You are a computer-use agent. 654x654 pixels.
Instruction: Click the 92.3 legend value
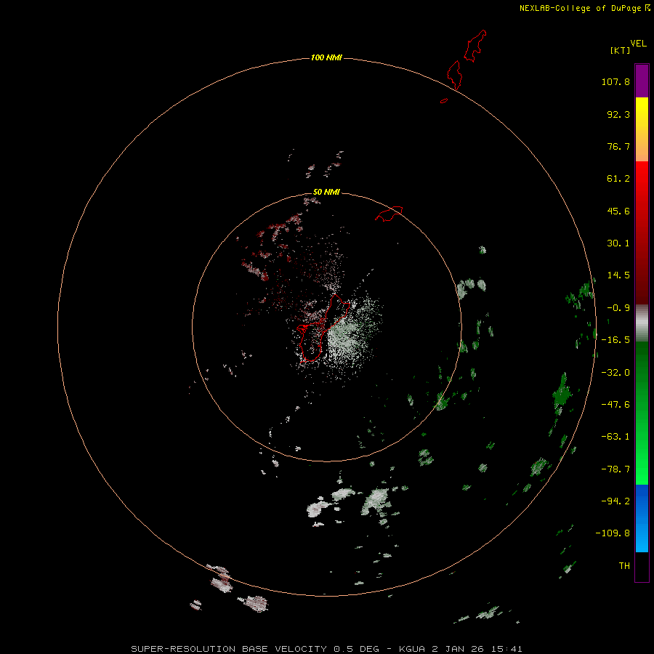[x=618, y=114]
